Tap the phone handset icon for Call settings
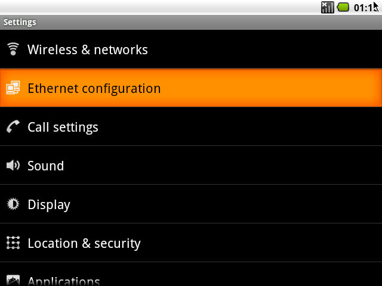Viewport: 382px width, 286px height. [13, 126]
